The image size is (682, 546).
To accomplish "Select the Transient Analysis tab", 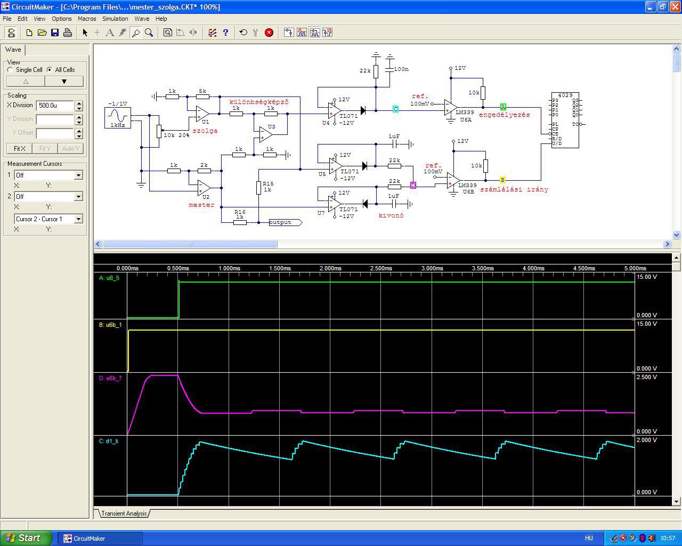I will pos(124,513).
